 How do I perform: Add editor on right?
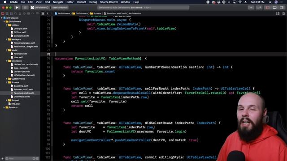coord(284,13)
